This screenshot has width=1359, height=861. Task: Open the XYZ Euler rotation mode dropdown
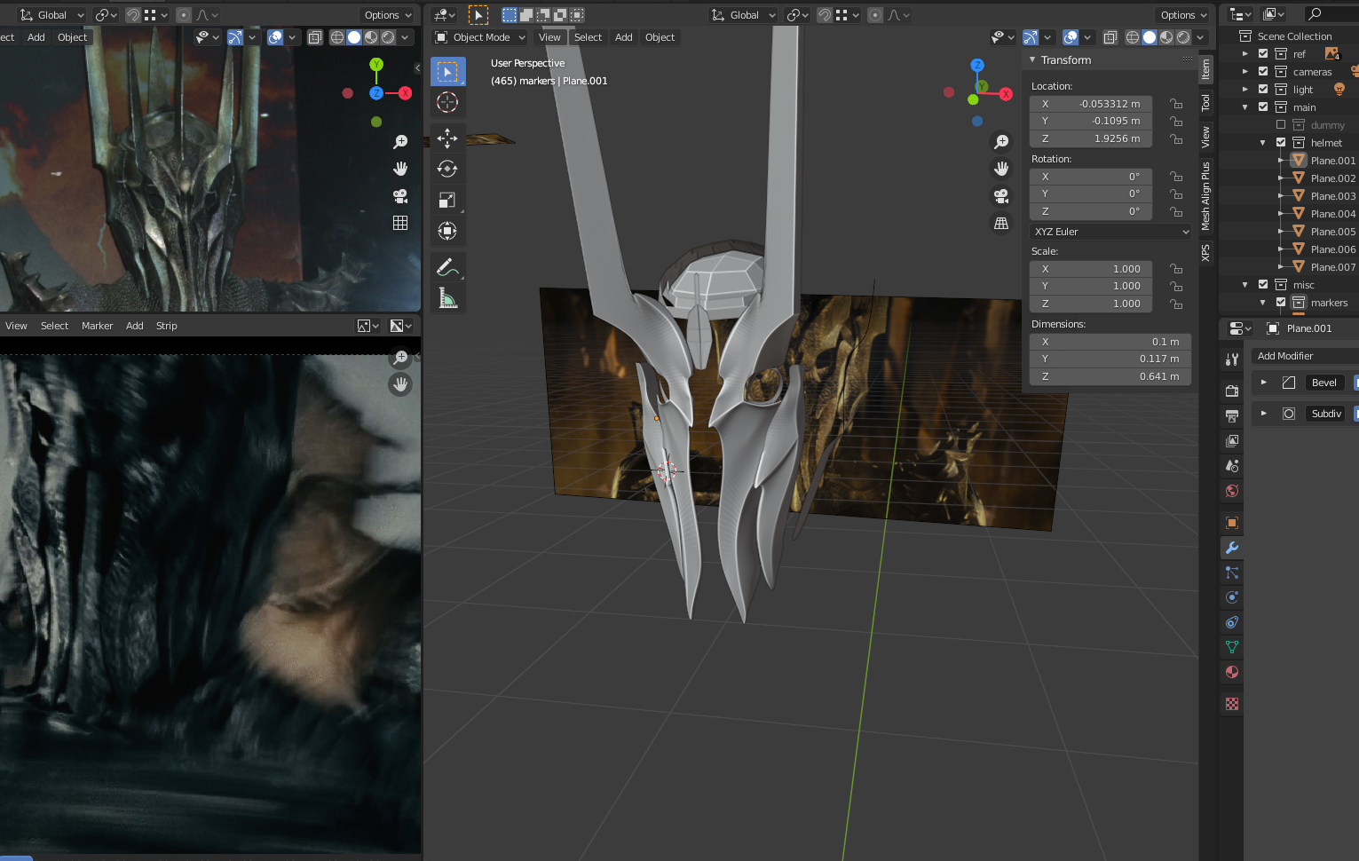pyautogui.click(x=1110, y=232)
